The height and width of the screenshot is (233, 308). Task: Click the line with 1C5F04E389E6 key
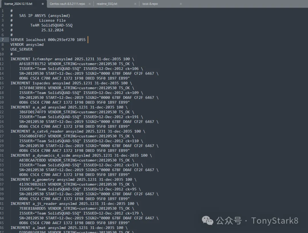(77, 88)
